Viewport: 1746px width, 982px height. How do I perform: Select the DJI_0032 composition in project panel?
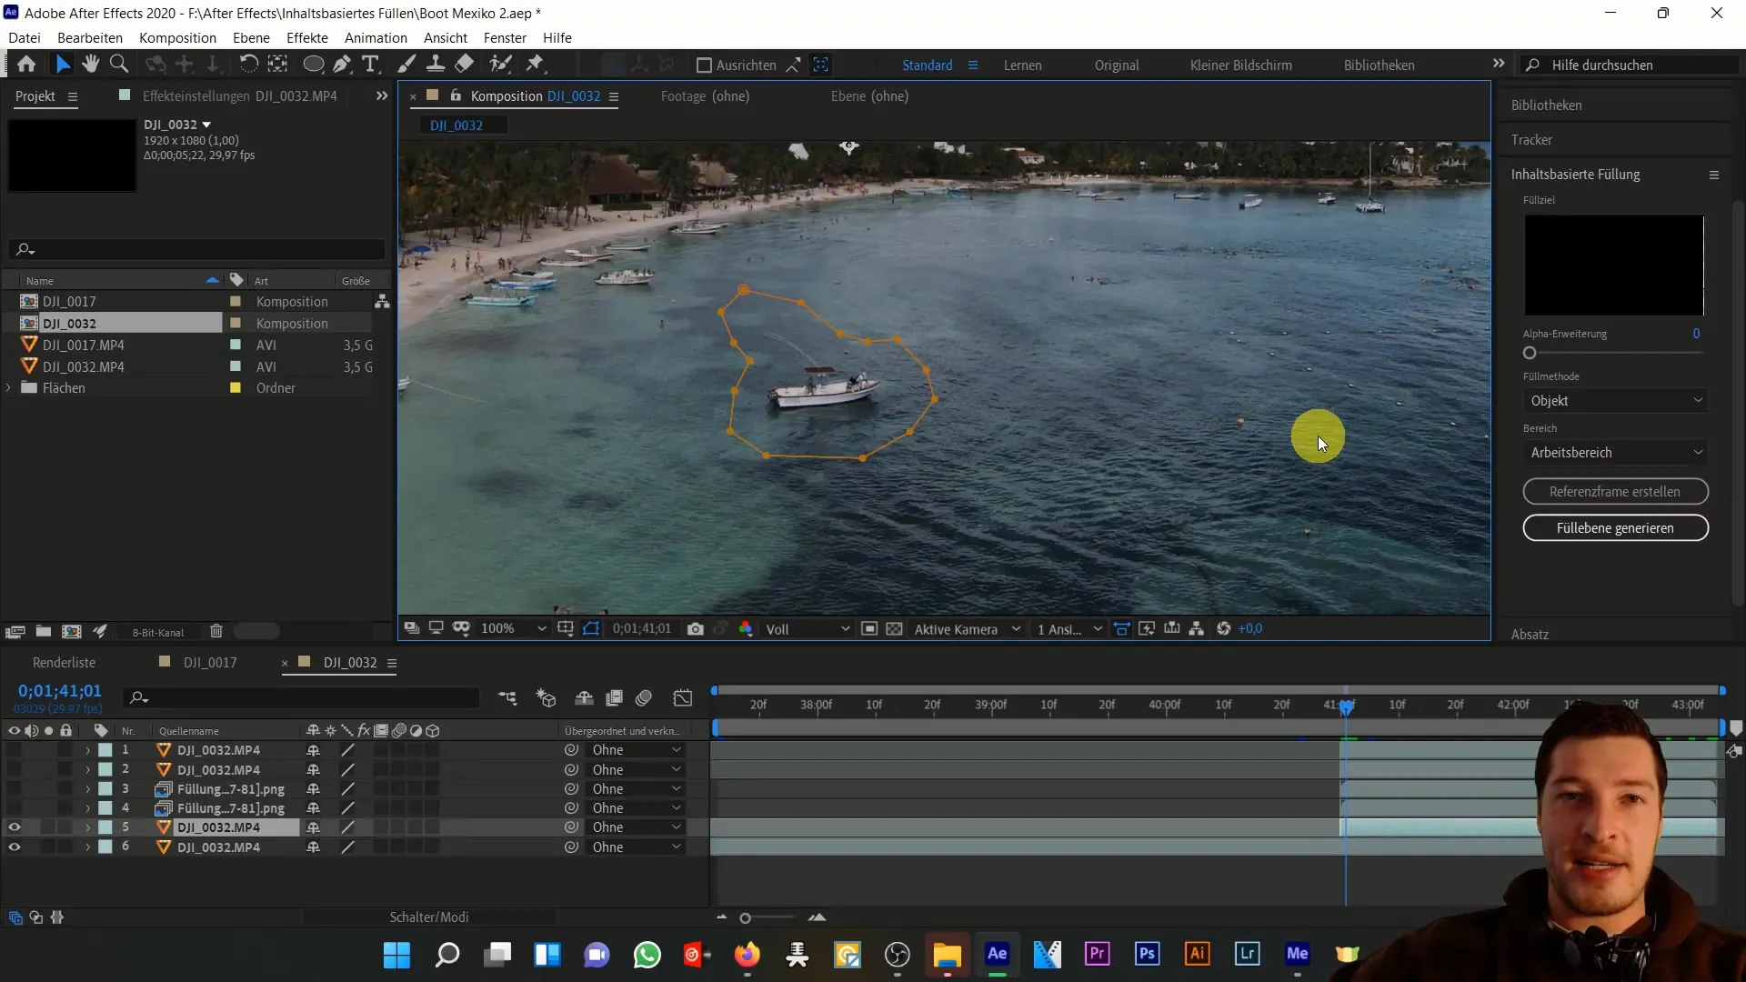click(x=69, y=323)
